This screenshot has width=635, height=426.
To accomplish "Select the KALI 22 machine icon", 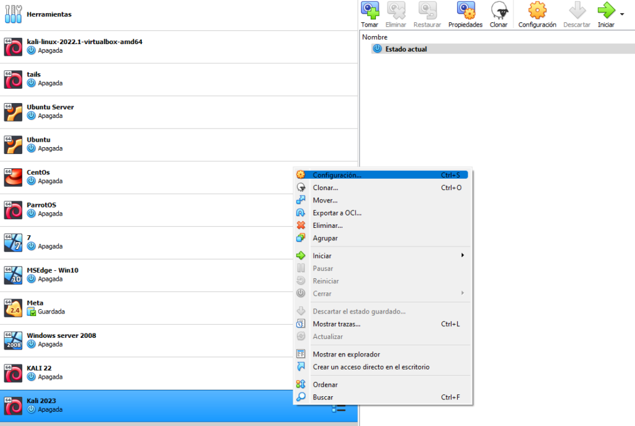I will [x=13, y=373].
